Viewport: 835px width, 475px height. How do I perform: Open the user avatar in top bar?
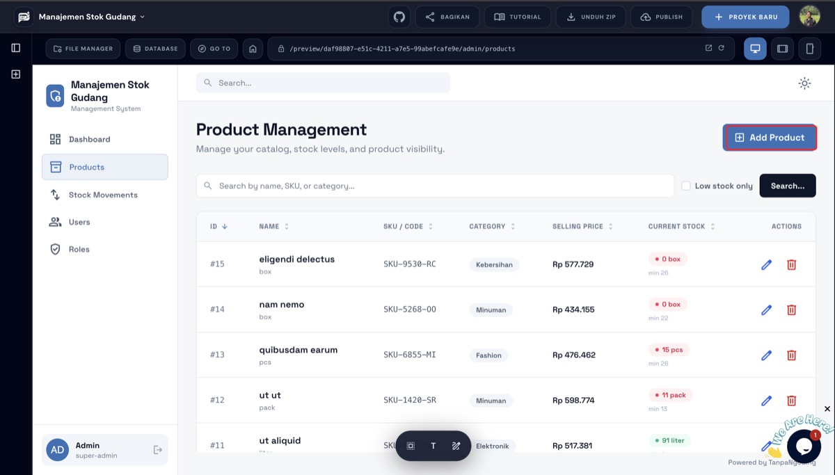coord(809,17)
